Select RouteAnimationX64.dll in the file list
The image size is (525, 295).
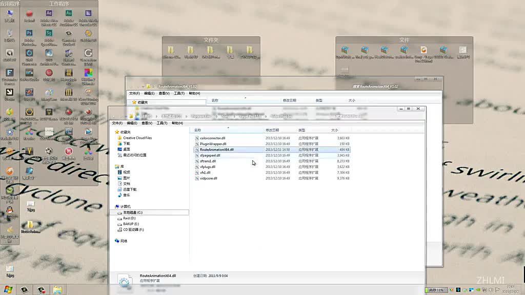(216, 150)
